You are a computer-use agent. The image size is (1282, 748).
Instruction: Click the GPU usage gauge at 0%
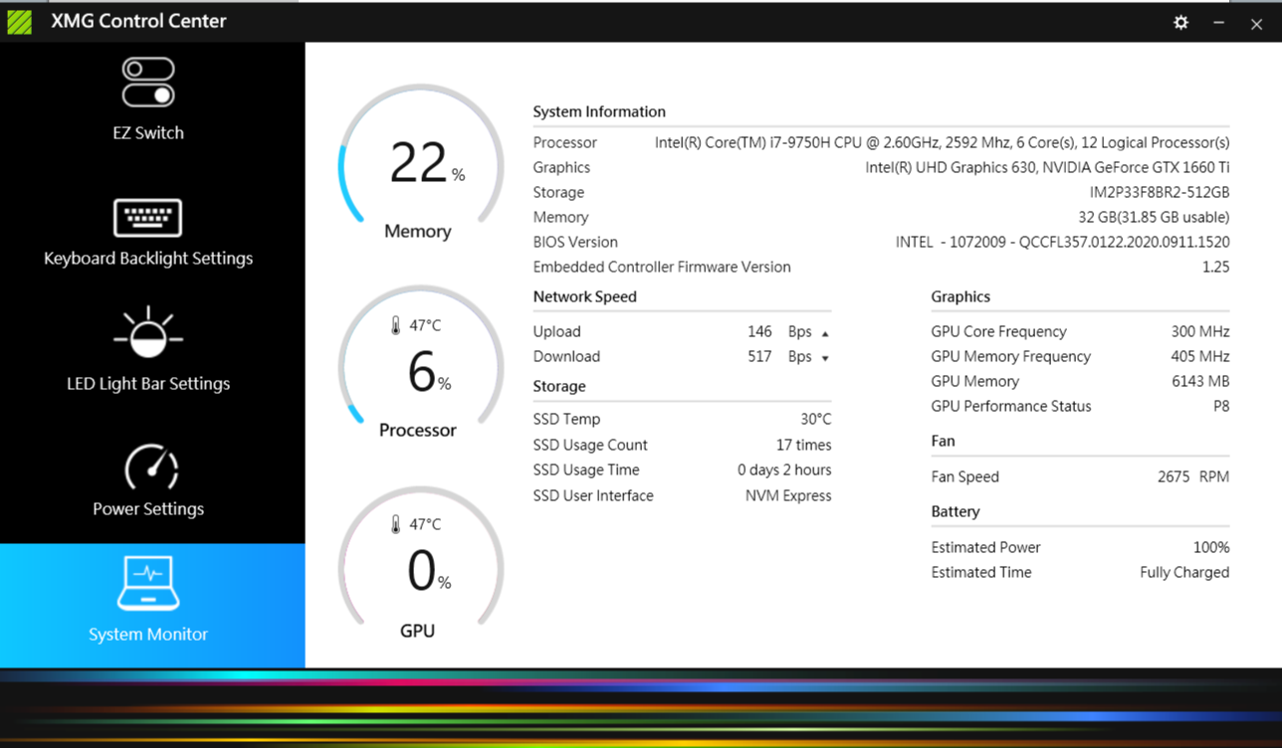point(421,564)
